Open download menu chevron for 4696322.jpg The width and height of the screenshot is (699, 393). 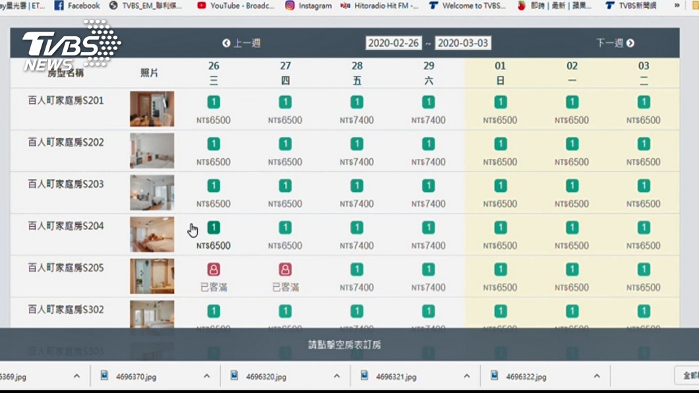597,377
